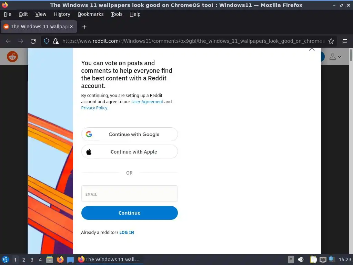
Task: Switch to workspace 4
Action: point(40,260)
